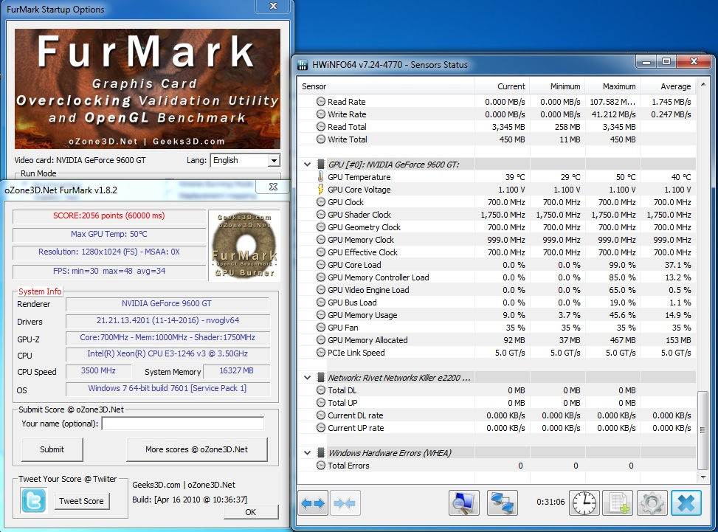This screenshot has width=718, height=532.
Task: Click the blue X close sensors icon
Action: coord(686,503)
